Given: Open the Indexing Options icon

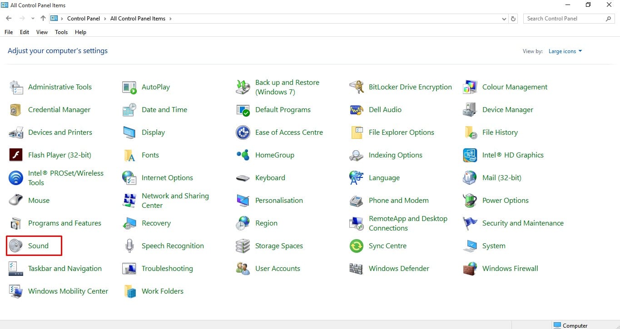Looking at the screenshot, I should (357, 155).
